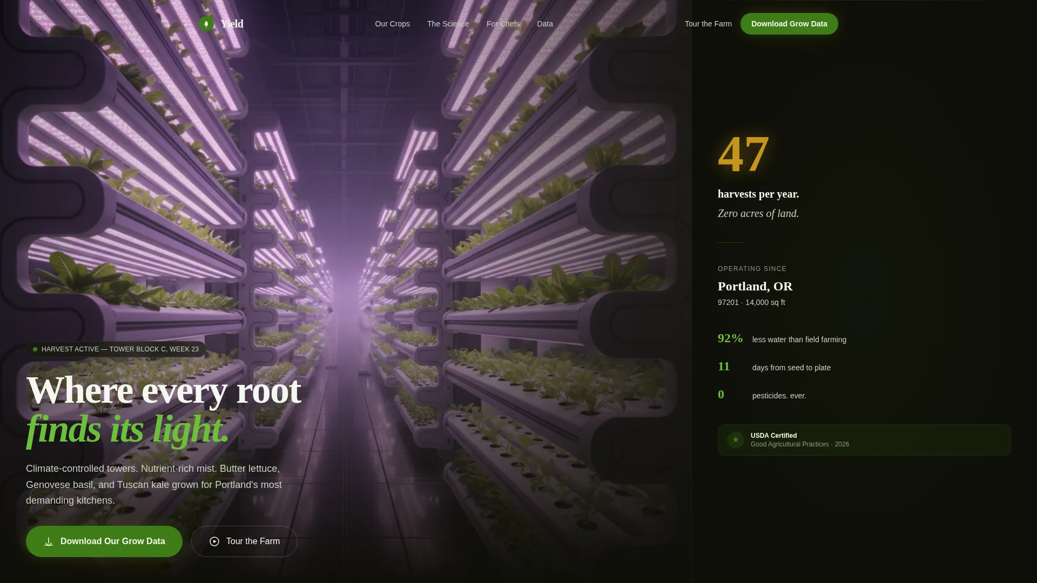Click 'Zero acres of land.' text
1037x583 pixels.
click(x=758, y=213)
